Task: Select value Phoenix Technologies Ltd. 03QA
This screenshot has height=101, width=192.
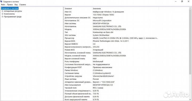Action: click(111, 41)
